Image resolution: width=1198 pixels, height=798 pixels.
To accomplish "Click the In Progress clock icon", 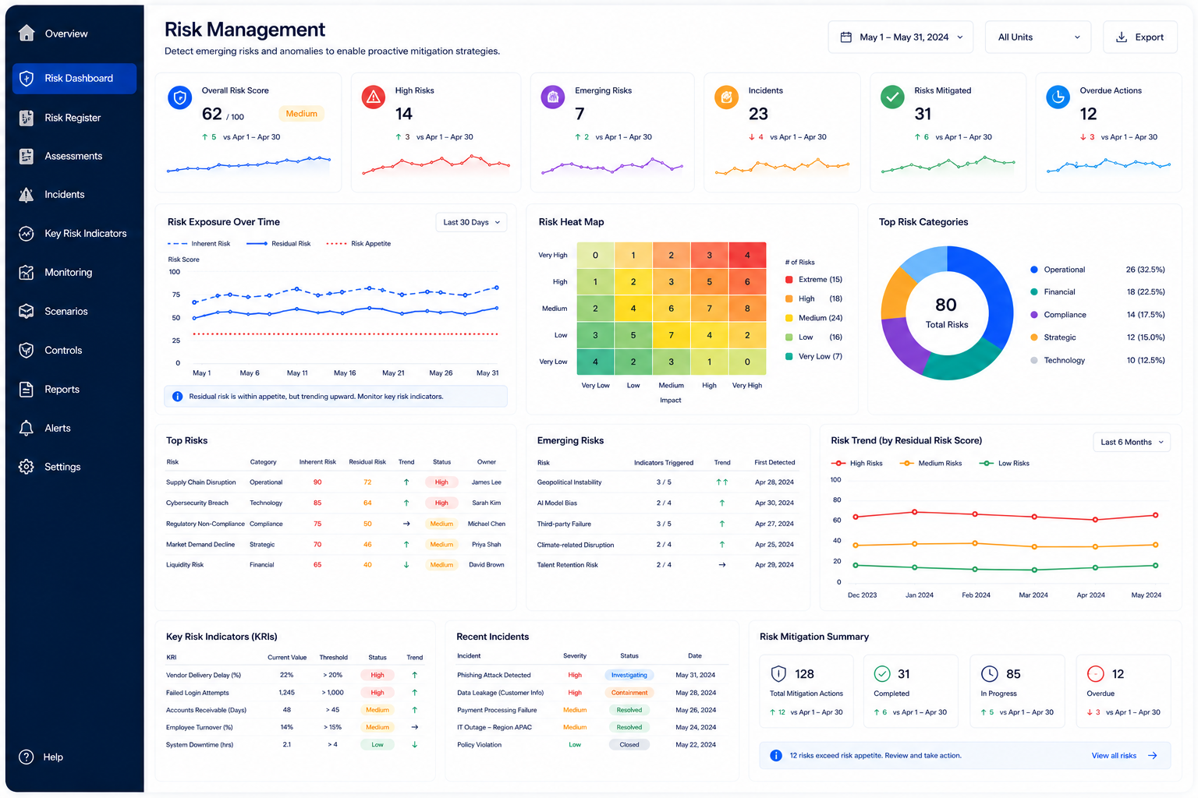I will tap(990, 674).
